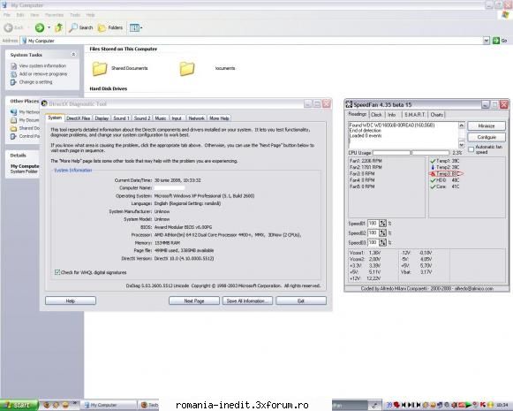The width and height of the screenshot is (513, 411).
Task: Open Control Panel under Other Places
Action: 25,136
